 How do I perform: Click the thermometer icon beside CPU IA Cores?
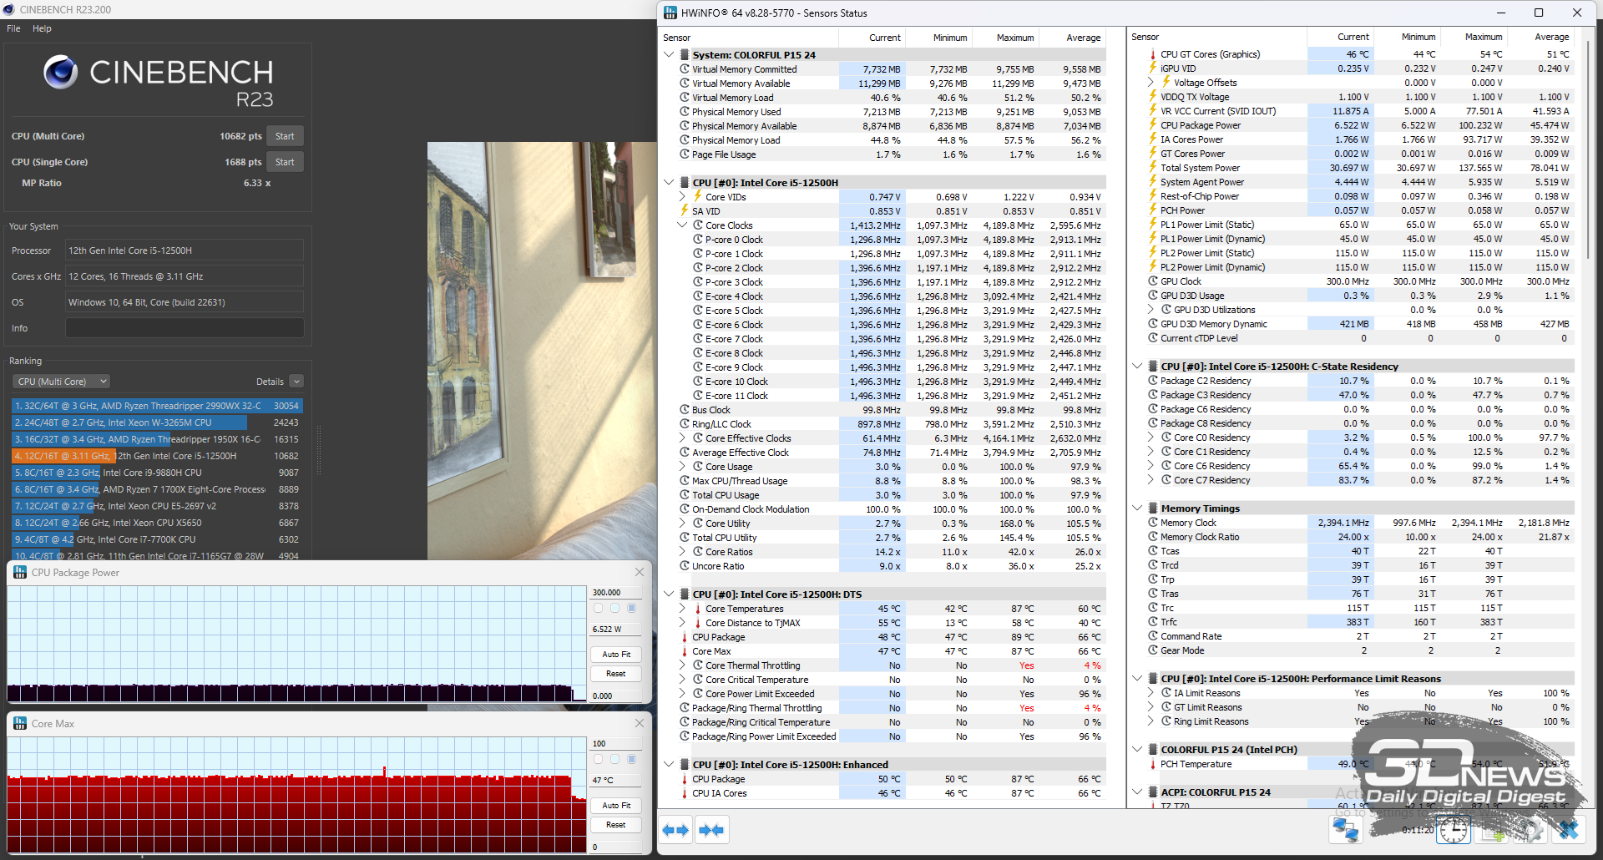tap(685, 793)
